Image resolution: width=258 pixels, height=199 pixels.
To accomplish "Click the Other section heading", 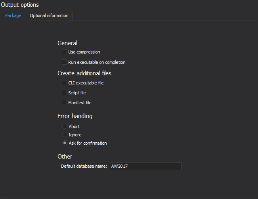I will click(65, 157).
